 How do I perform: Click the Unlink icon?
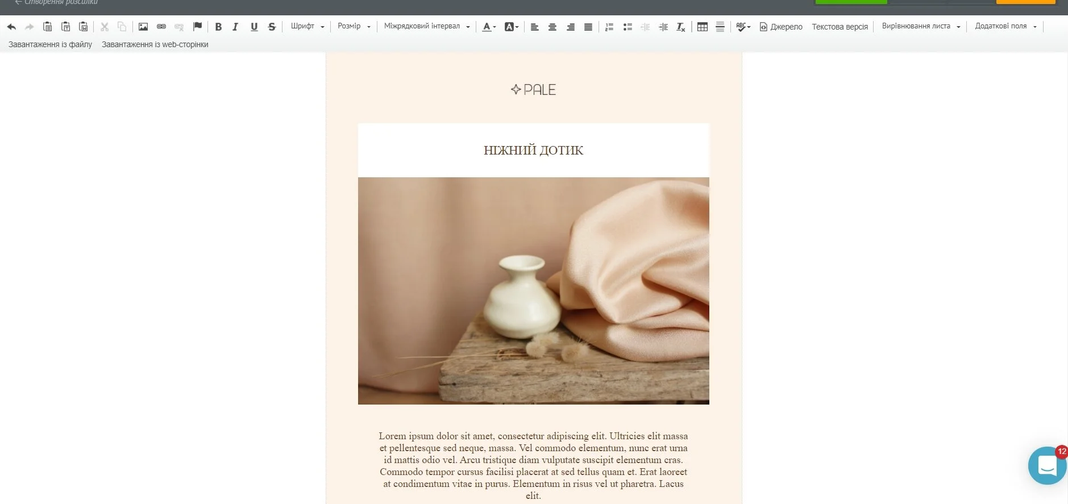179,27
